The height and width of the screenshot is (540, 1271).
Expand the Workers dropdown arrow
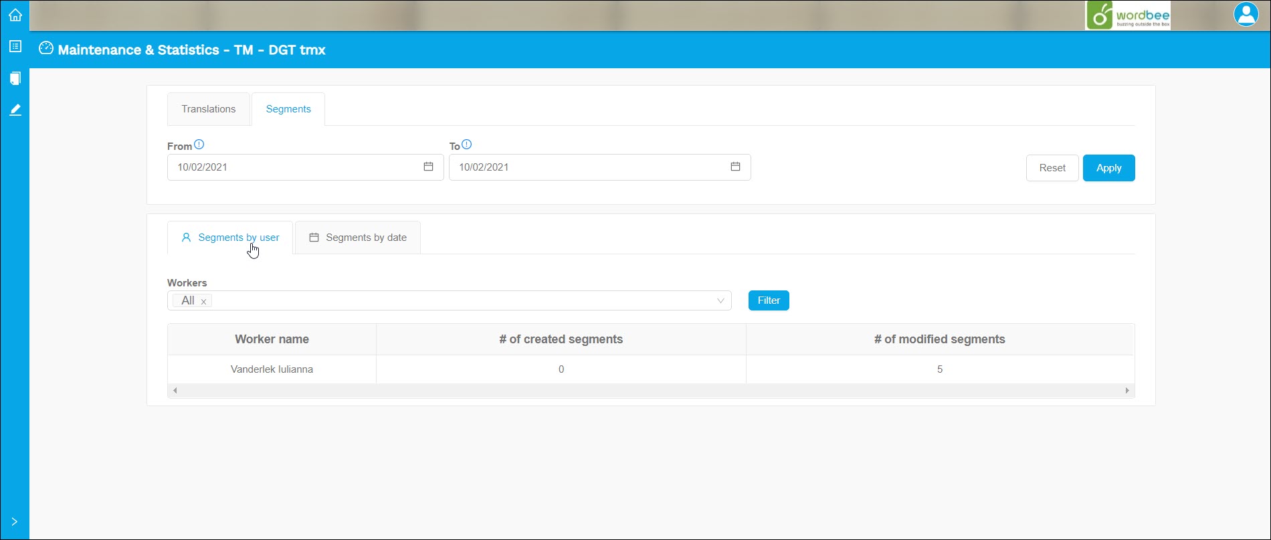720,300
